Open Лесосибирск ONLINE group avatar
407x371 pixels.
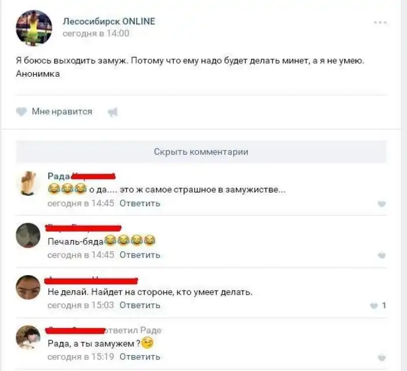tap(34, 28)
